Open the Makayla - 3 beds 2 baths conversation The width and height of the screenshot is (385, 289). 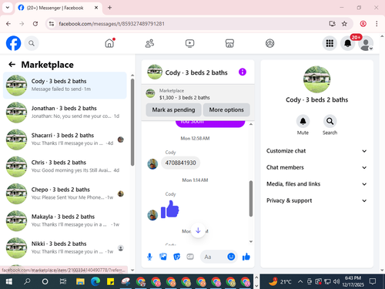[65, 220]
